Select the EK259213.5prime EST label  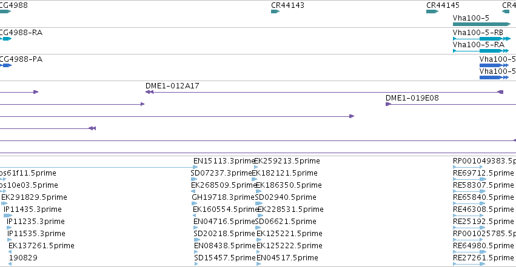pyautogui.click(x=287, y=161)
